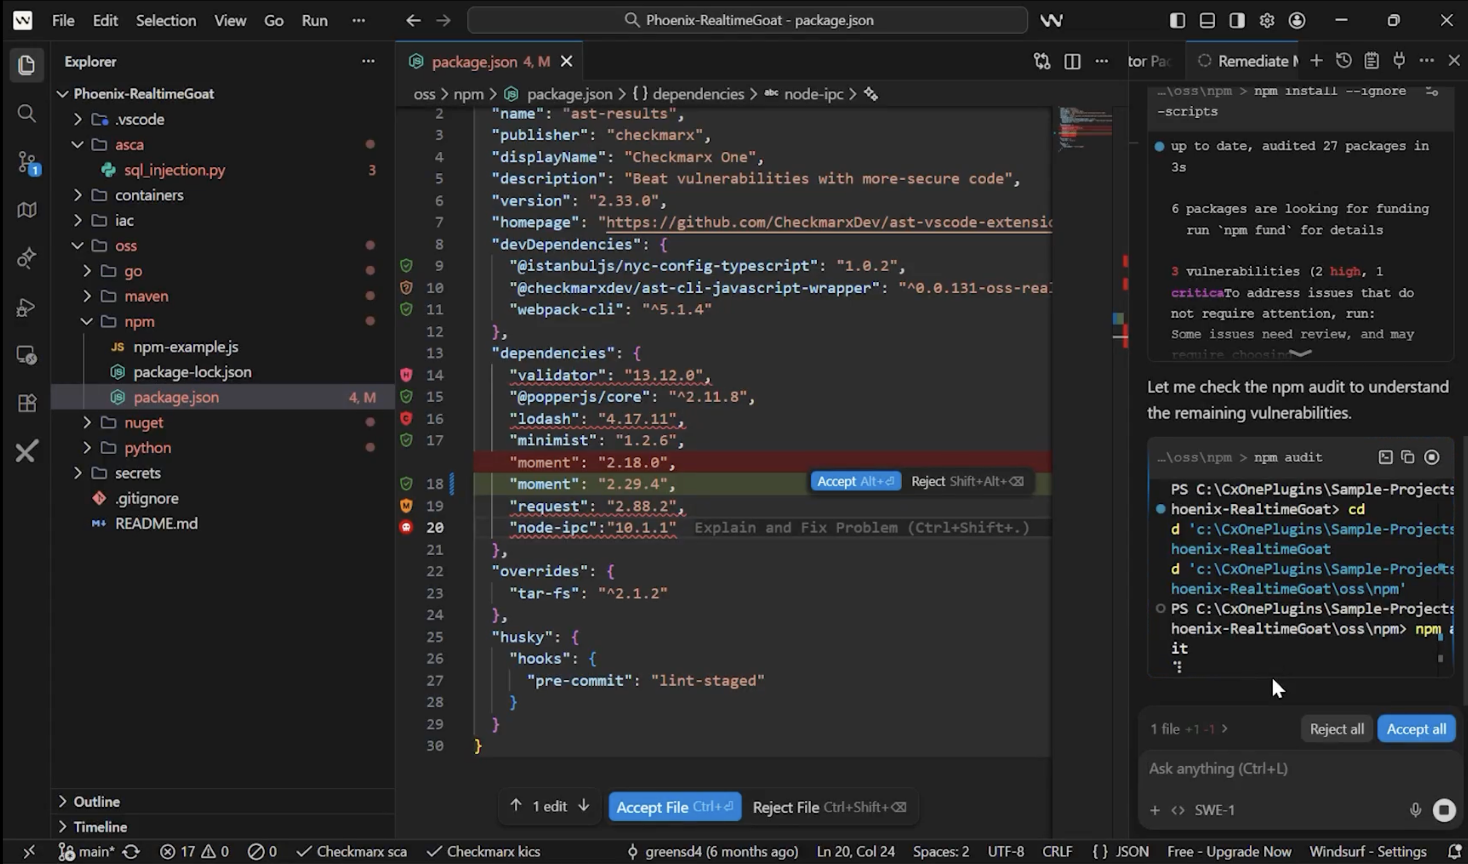The width and height of the screenshot is (1468, 864).
Task: Open Source Control view in activity bar
Action: [27, 162]
